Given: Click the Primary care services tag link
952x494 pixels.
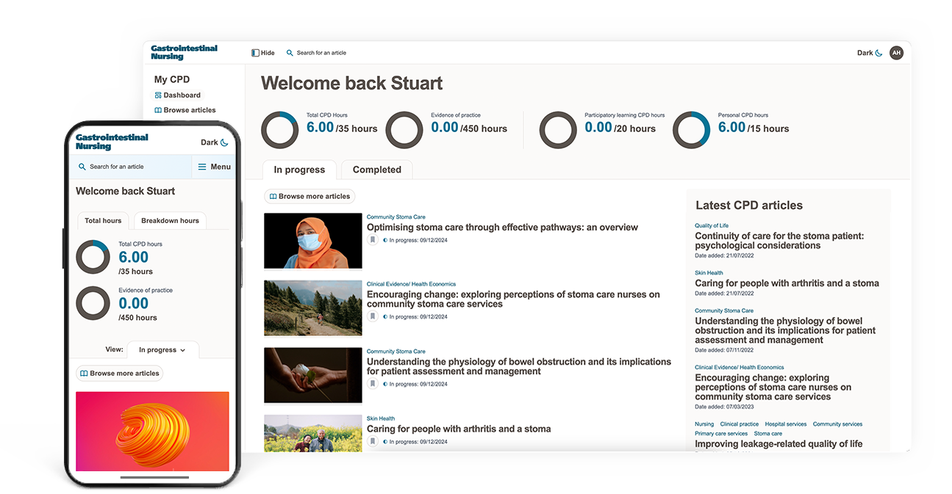Looking at the screenshot, I should click(721, 434).
